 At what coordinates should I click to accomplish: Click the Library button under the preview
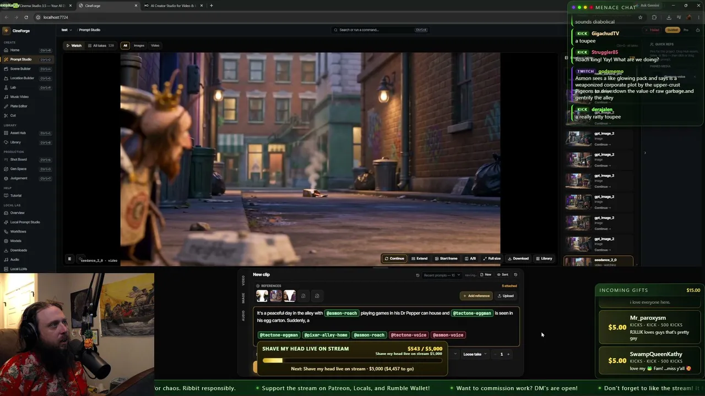(x=544, y=258)
